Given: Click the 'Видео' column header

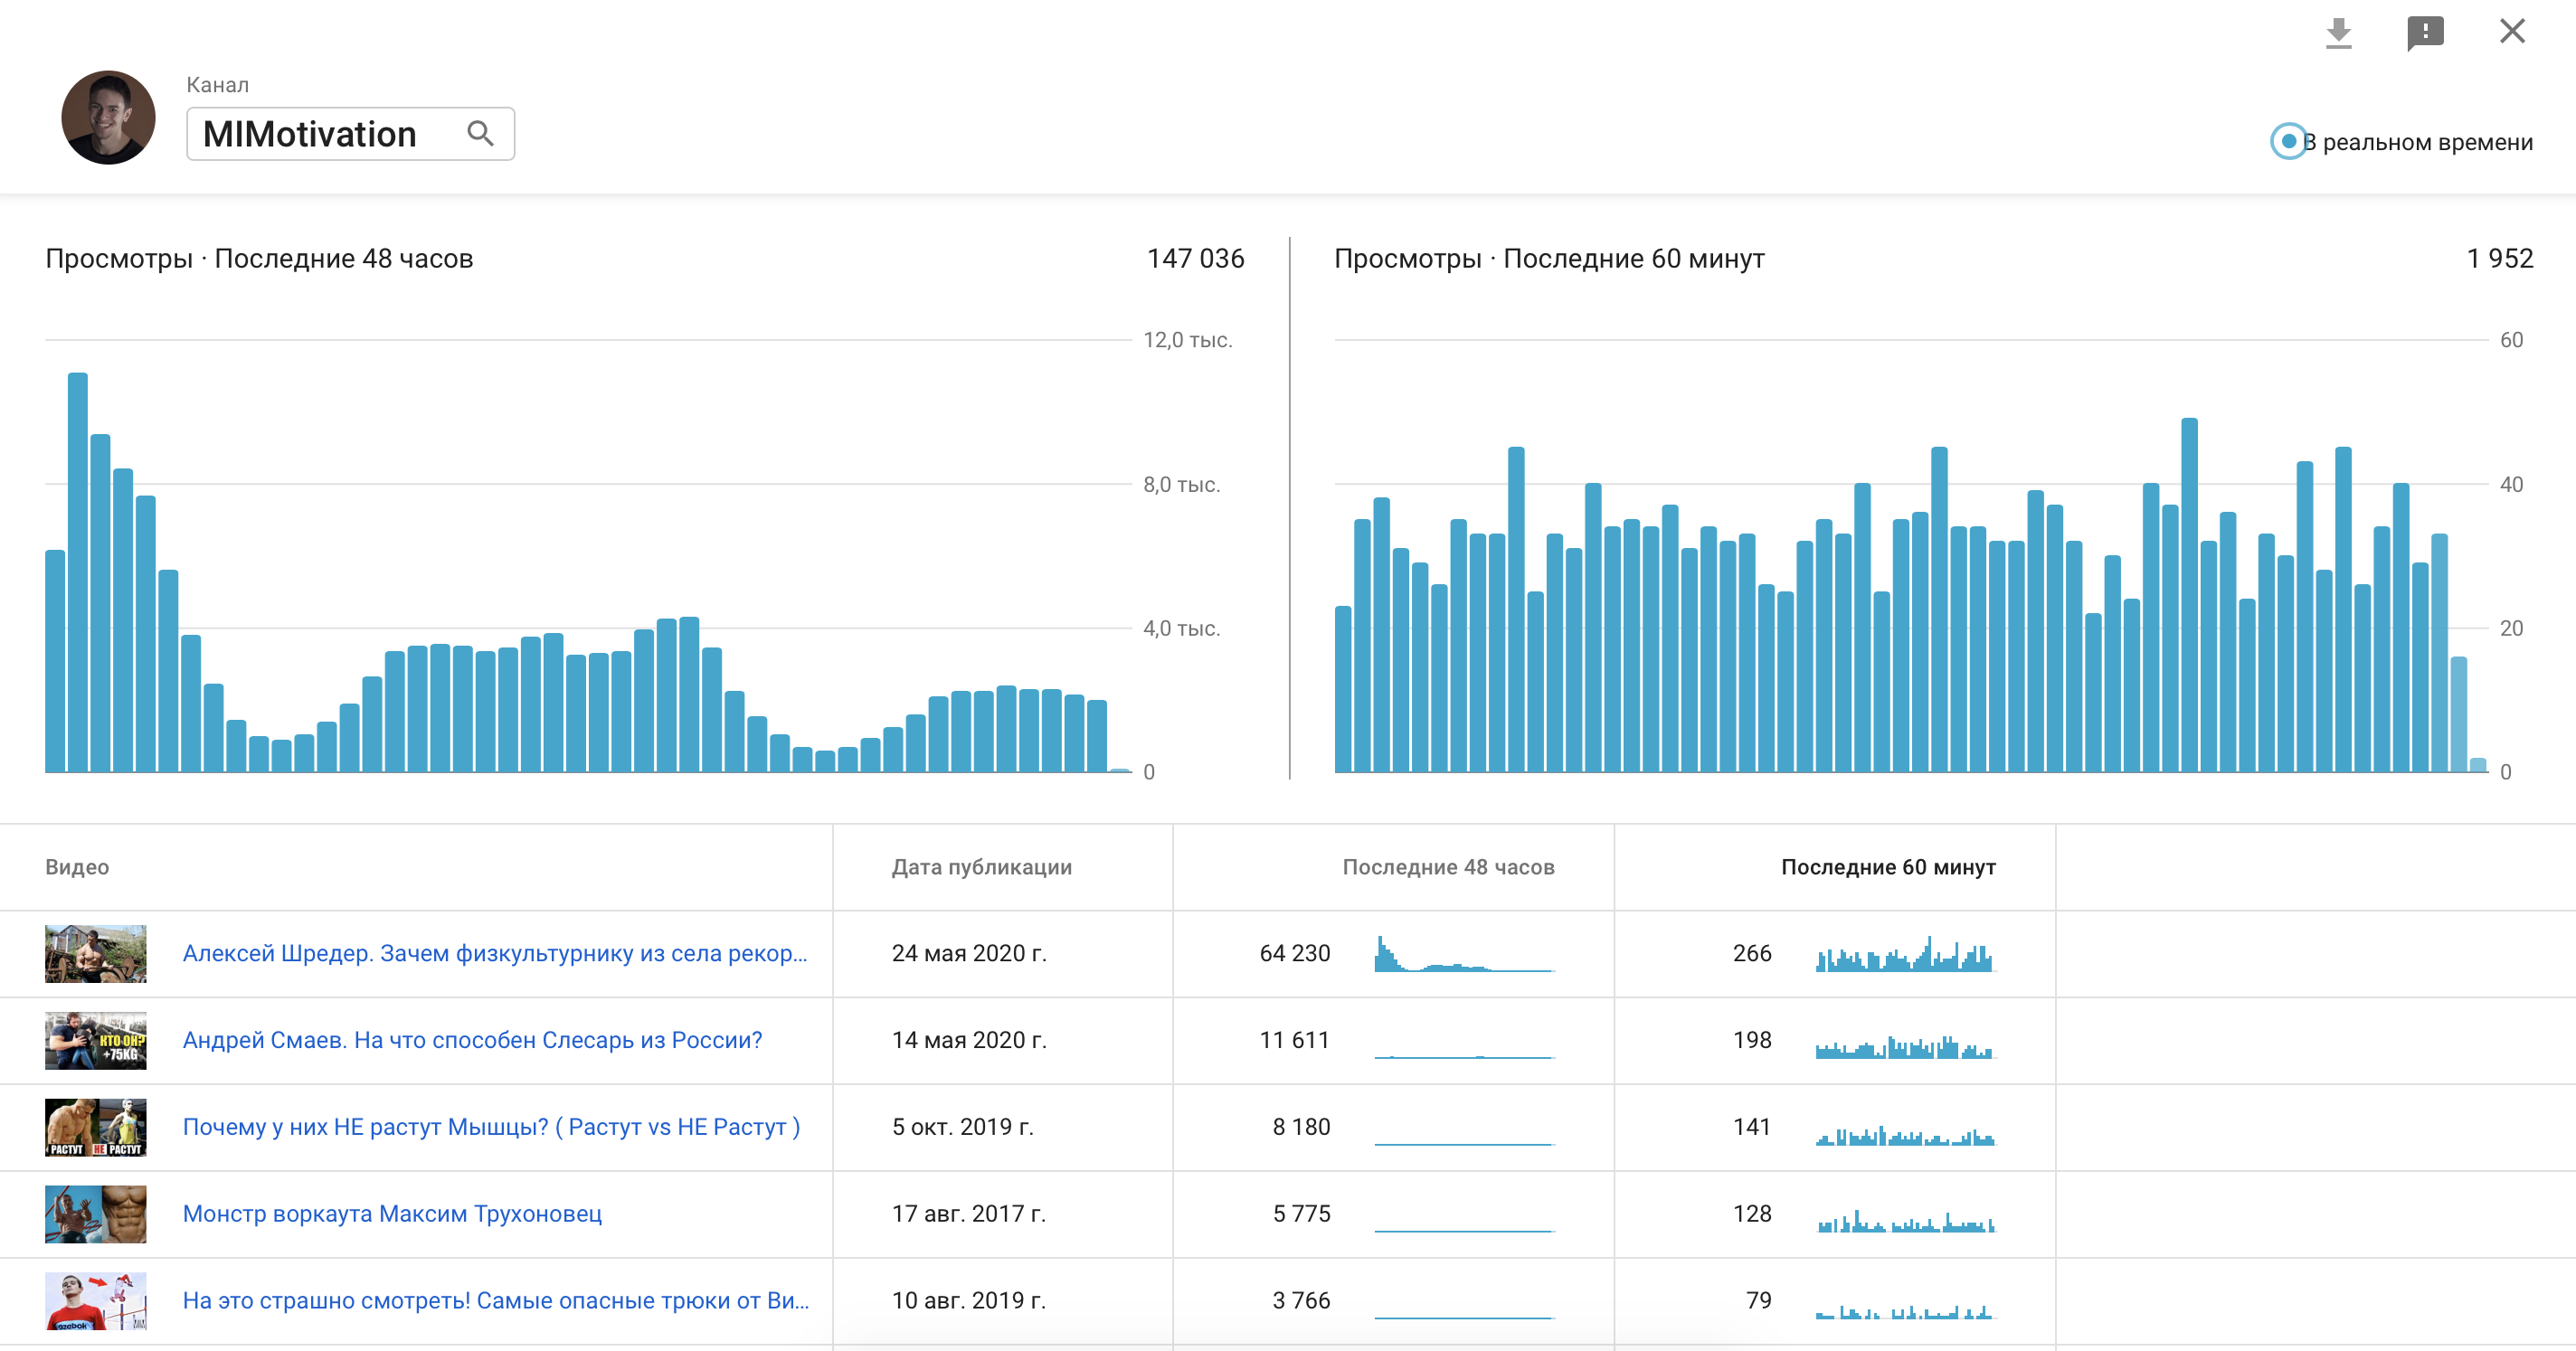Looking at the screenshot, I should 77,867.
